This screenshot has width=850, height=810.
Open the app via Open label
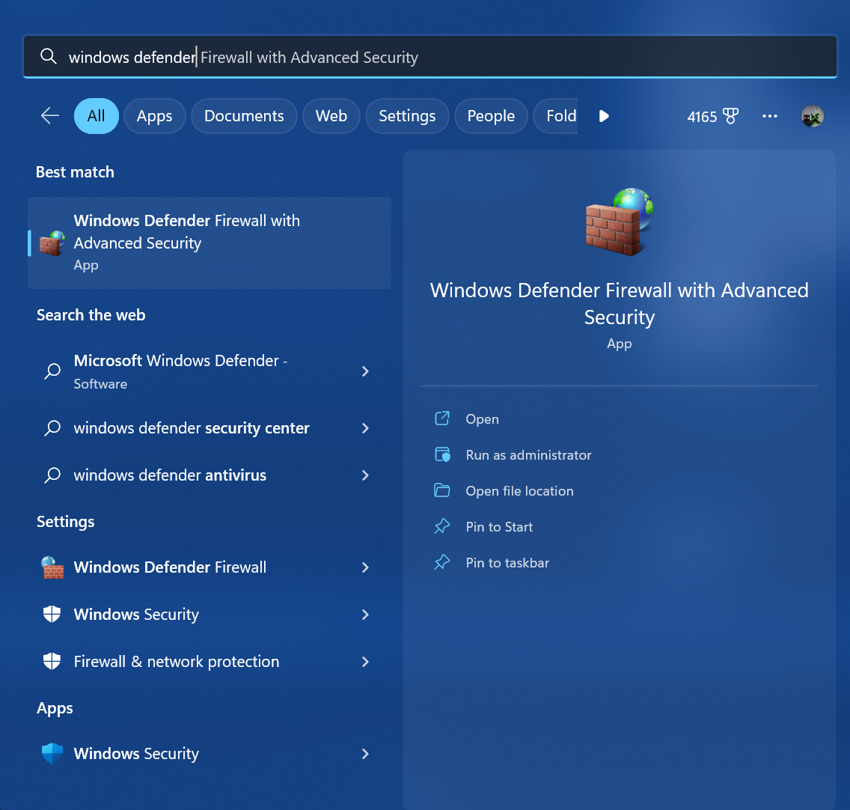pyautogui.click(x=482, y=418)
